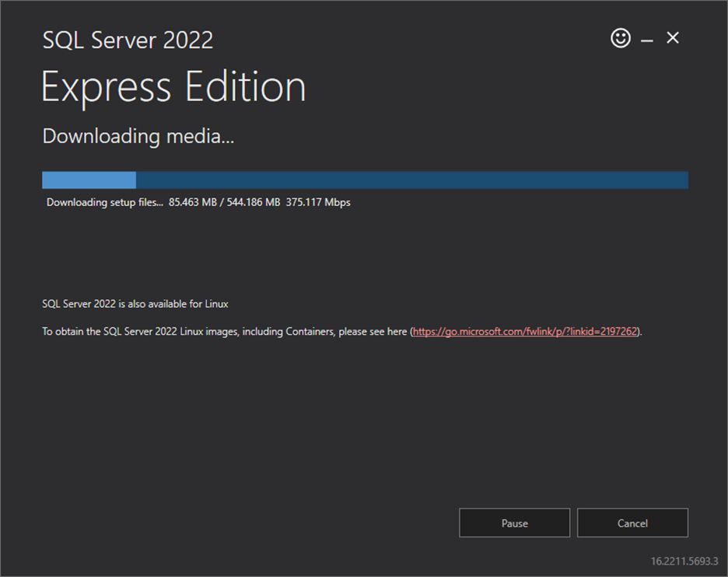Click the 'SQL Server 2022' heading
This screenshot has width=728, height=577.
pos(128,40)
